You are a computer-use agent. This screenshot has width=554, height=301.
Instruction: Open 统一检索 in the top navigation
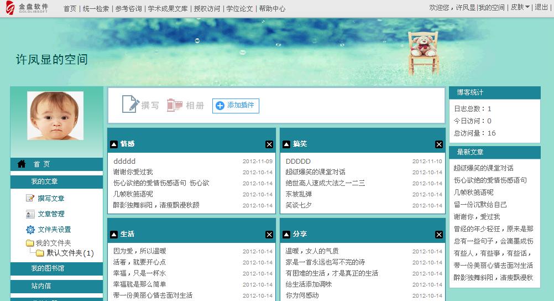pyautogui.click(x=96, y=8)
